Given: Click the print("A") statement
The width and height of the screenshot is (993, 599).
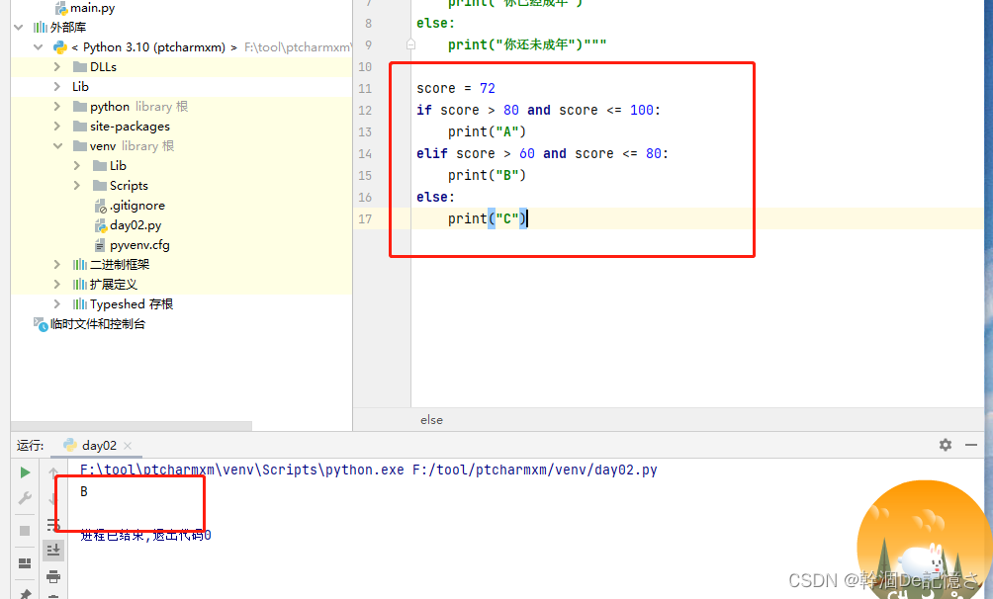Looking at the screenshot, I should [487, 131].
